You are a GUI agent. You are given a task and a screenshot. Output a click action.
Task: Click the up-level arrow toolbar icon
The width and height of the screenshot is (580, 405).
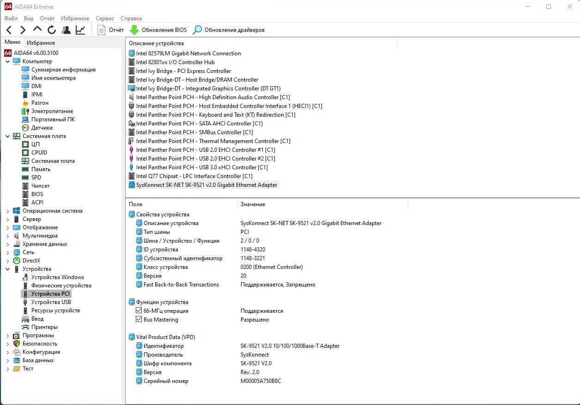37,30
